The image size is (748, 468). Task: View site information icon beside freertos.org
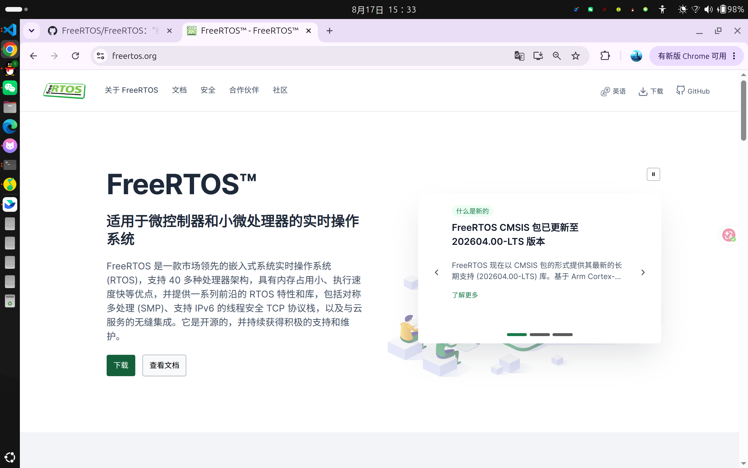101,56
